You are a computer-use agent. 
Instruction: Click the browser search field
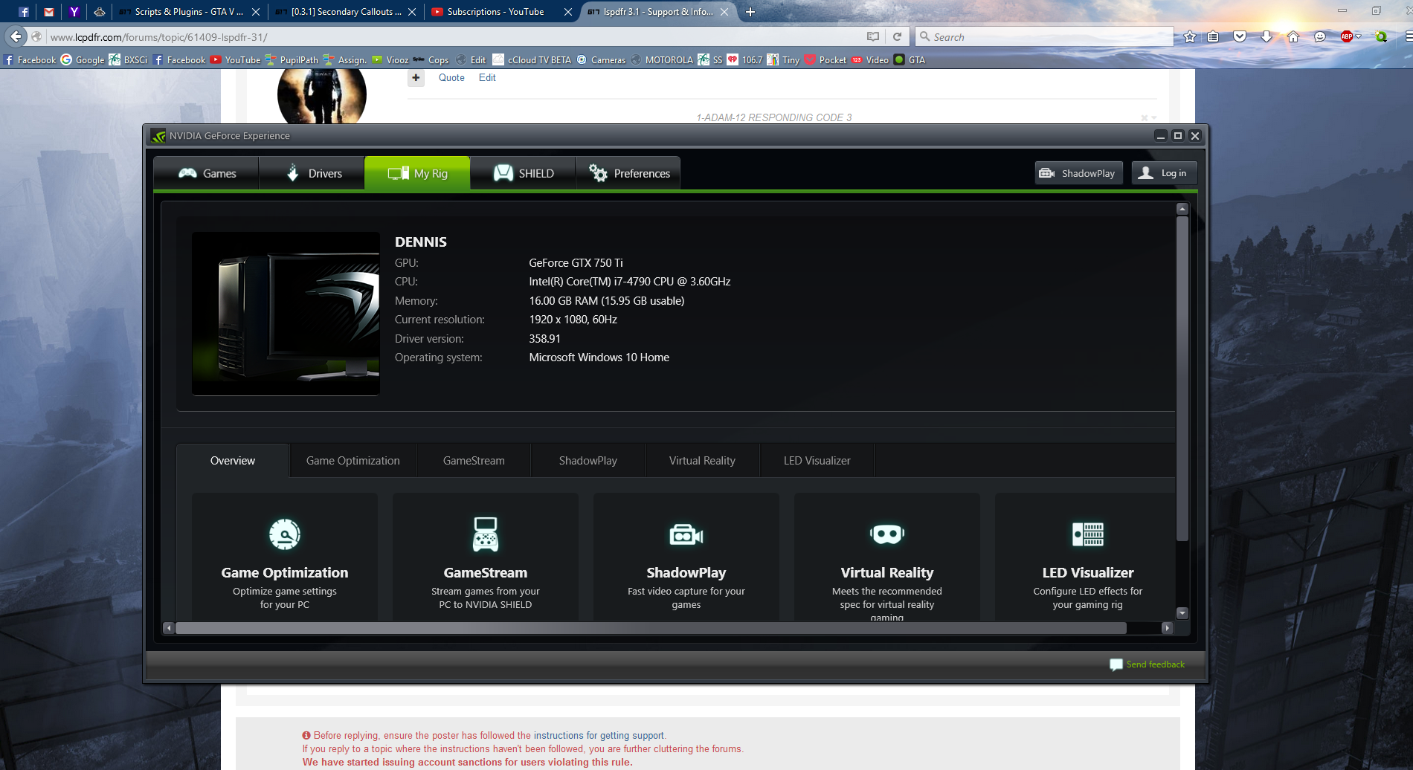[x=1044, y=36]
